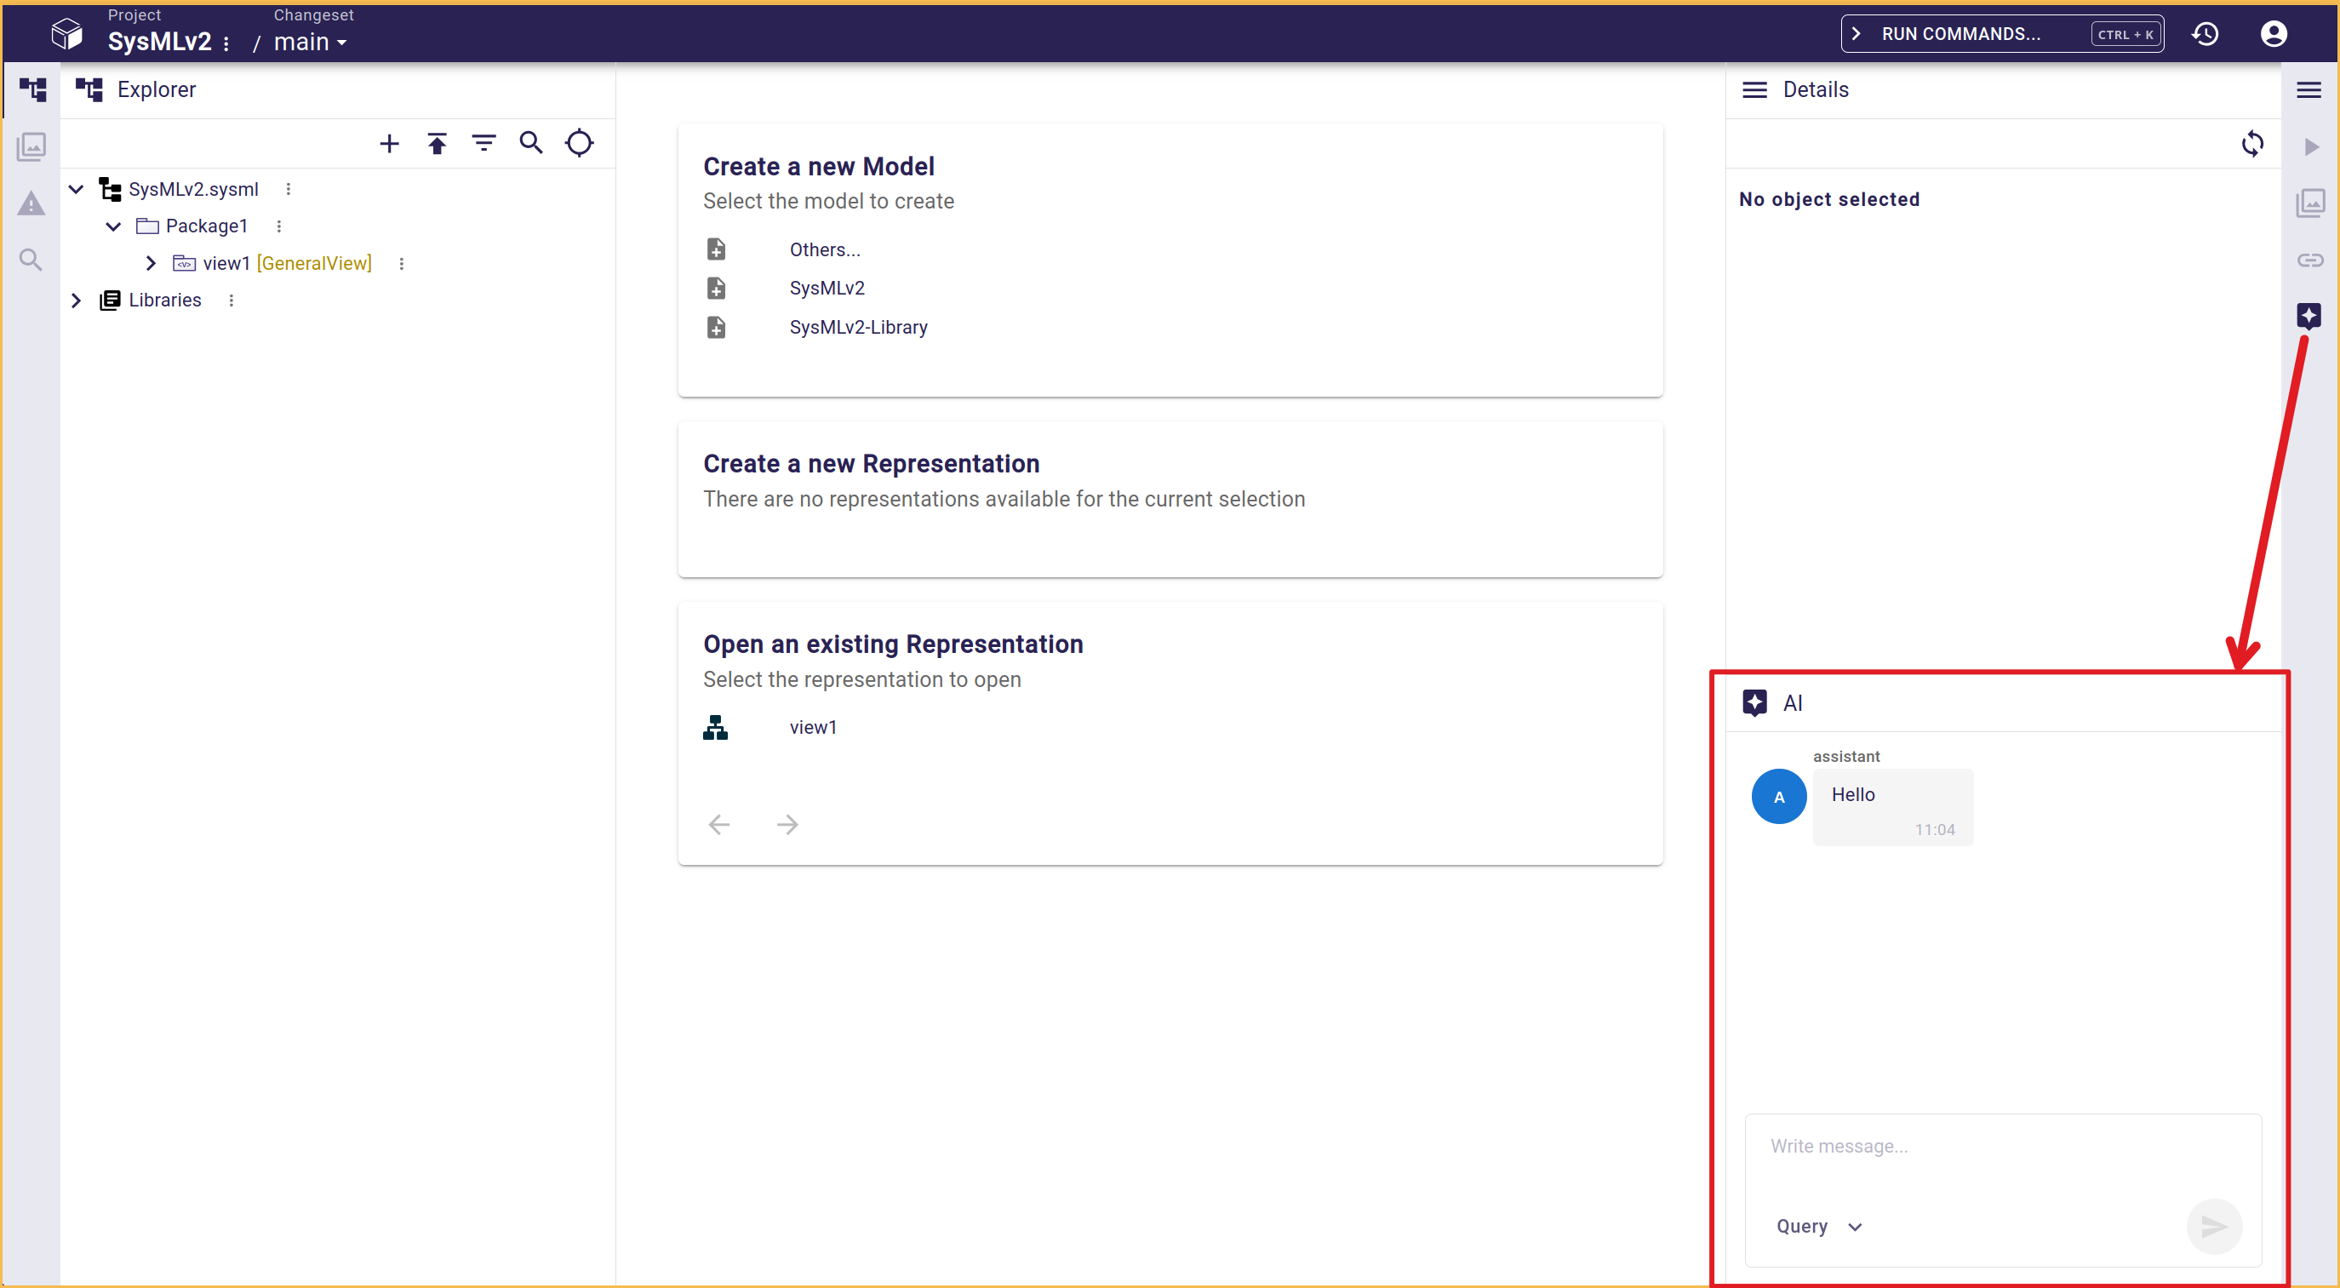Screen dimensions: 2340x1288
Task: Open the Search view in left sidebar
Action: pyautogui.click(x=31, y=260)
